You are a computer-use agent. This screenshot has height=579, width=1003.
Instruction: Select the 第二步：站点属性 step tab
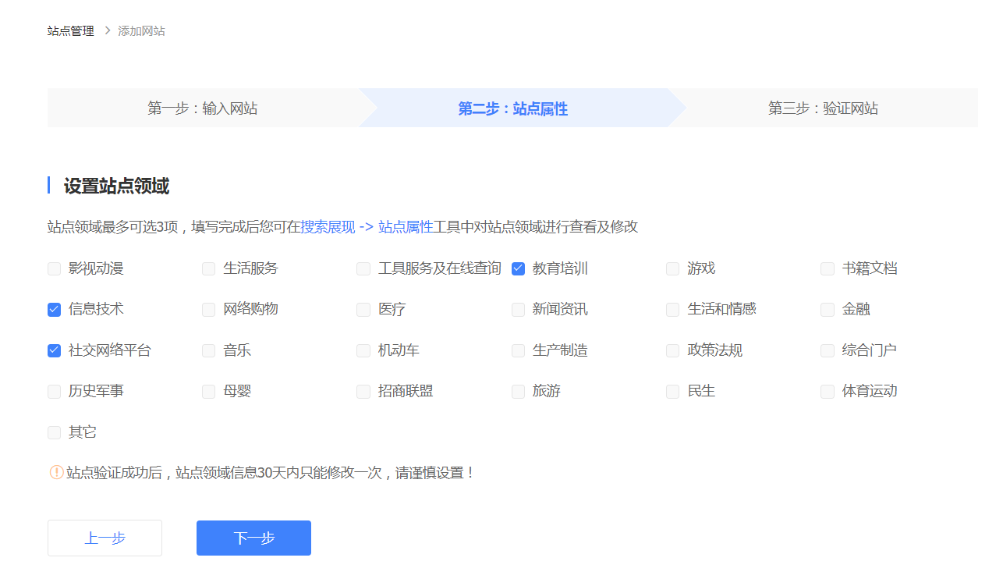[x=512, y=108]
